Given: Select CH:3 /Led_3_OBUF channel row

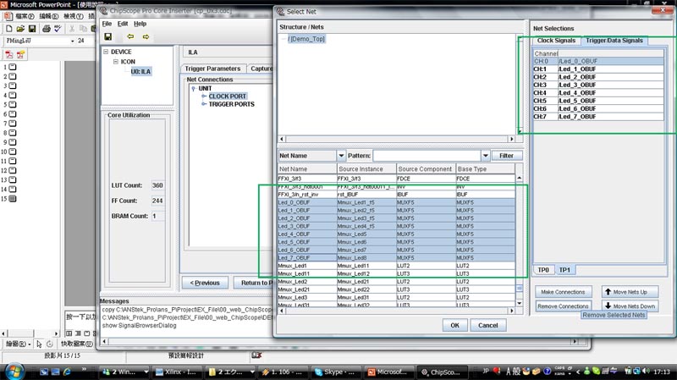Looking at the screenshot, I should pos(598,85).
